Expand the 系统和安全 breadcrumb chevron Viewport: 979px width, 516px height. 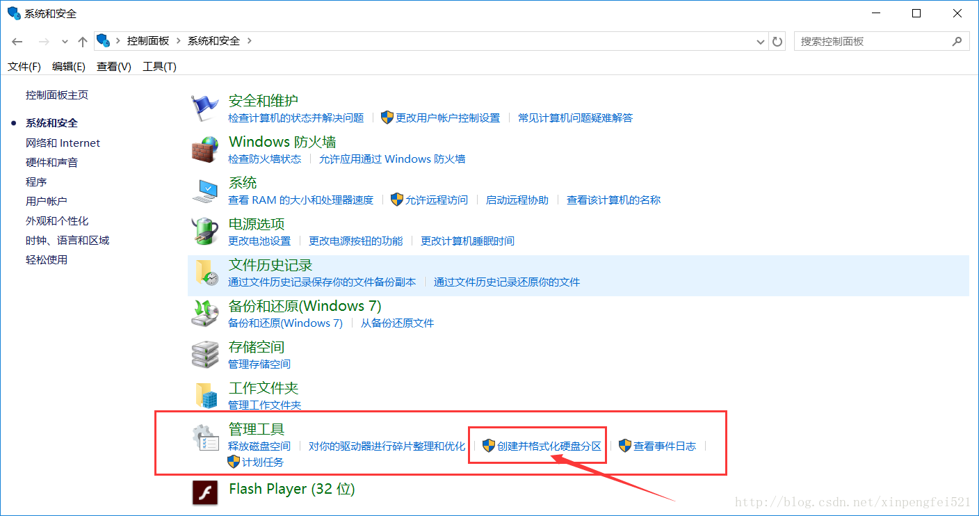(252, 41)
